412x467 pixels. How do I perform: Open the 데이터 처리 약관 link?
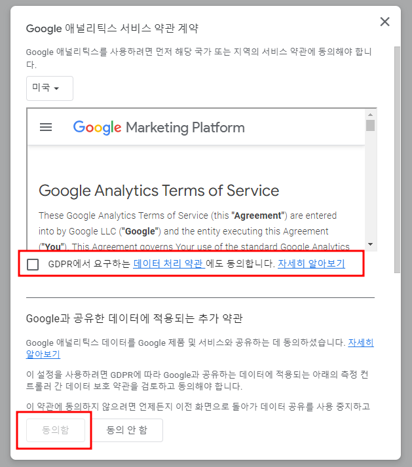pyautogui.click(x=169, y=263)
